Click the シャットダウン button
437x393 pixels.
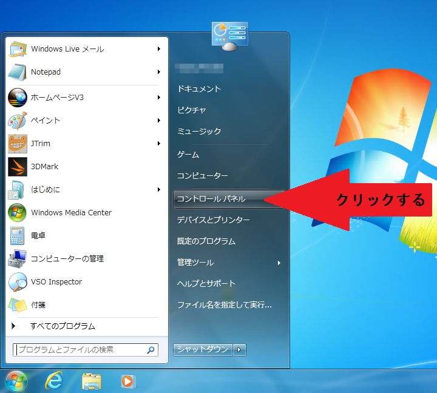203,349
